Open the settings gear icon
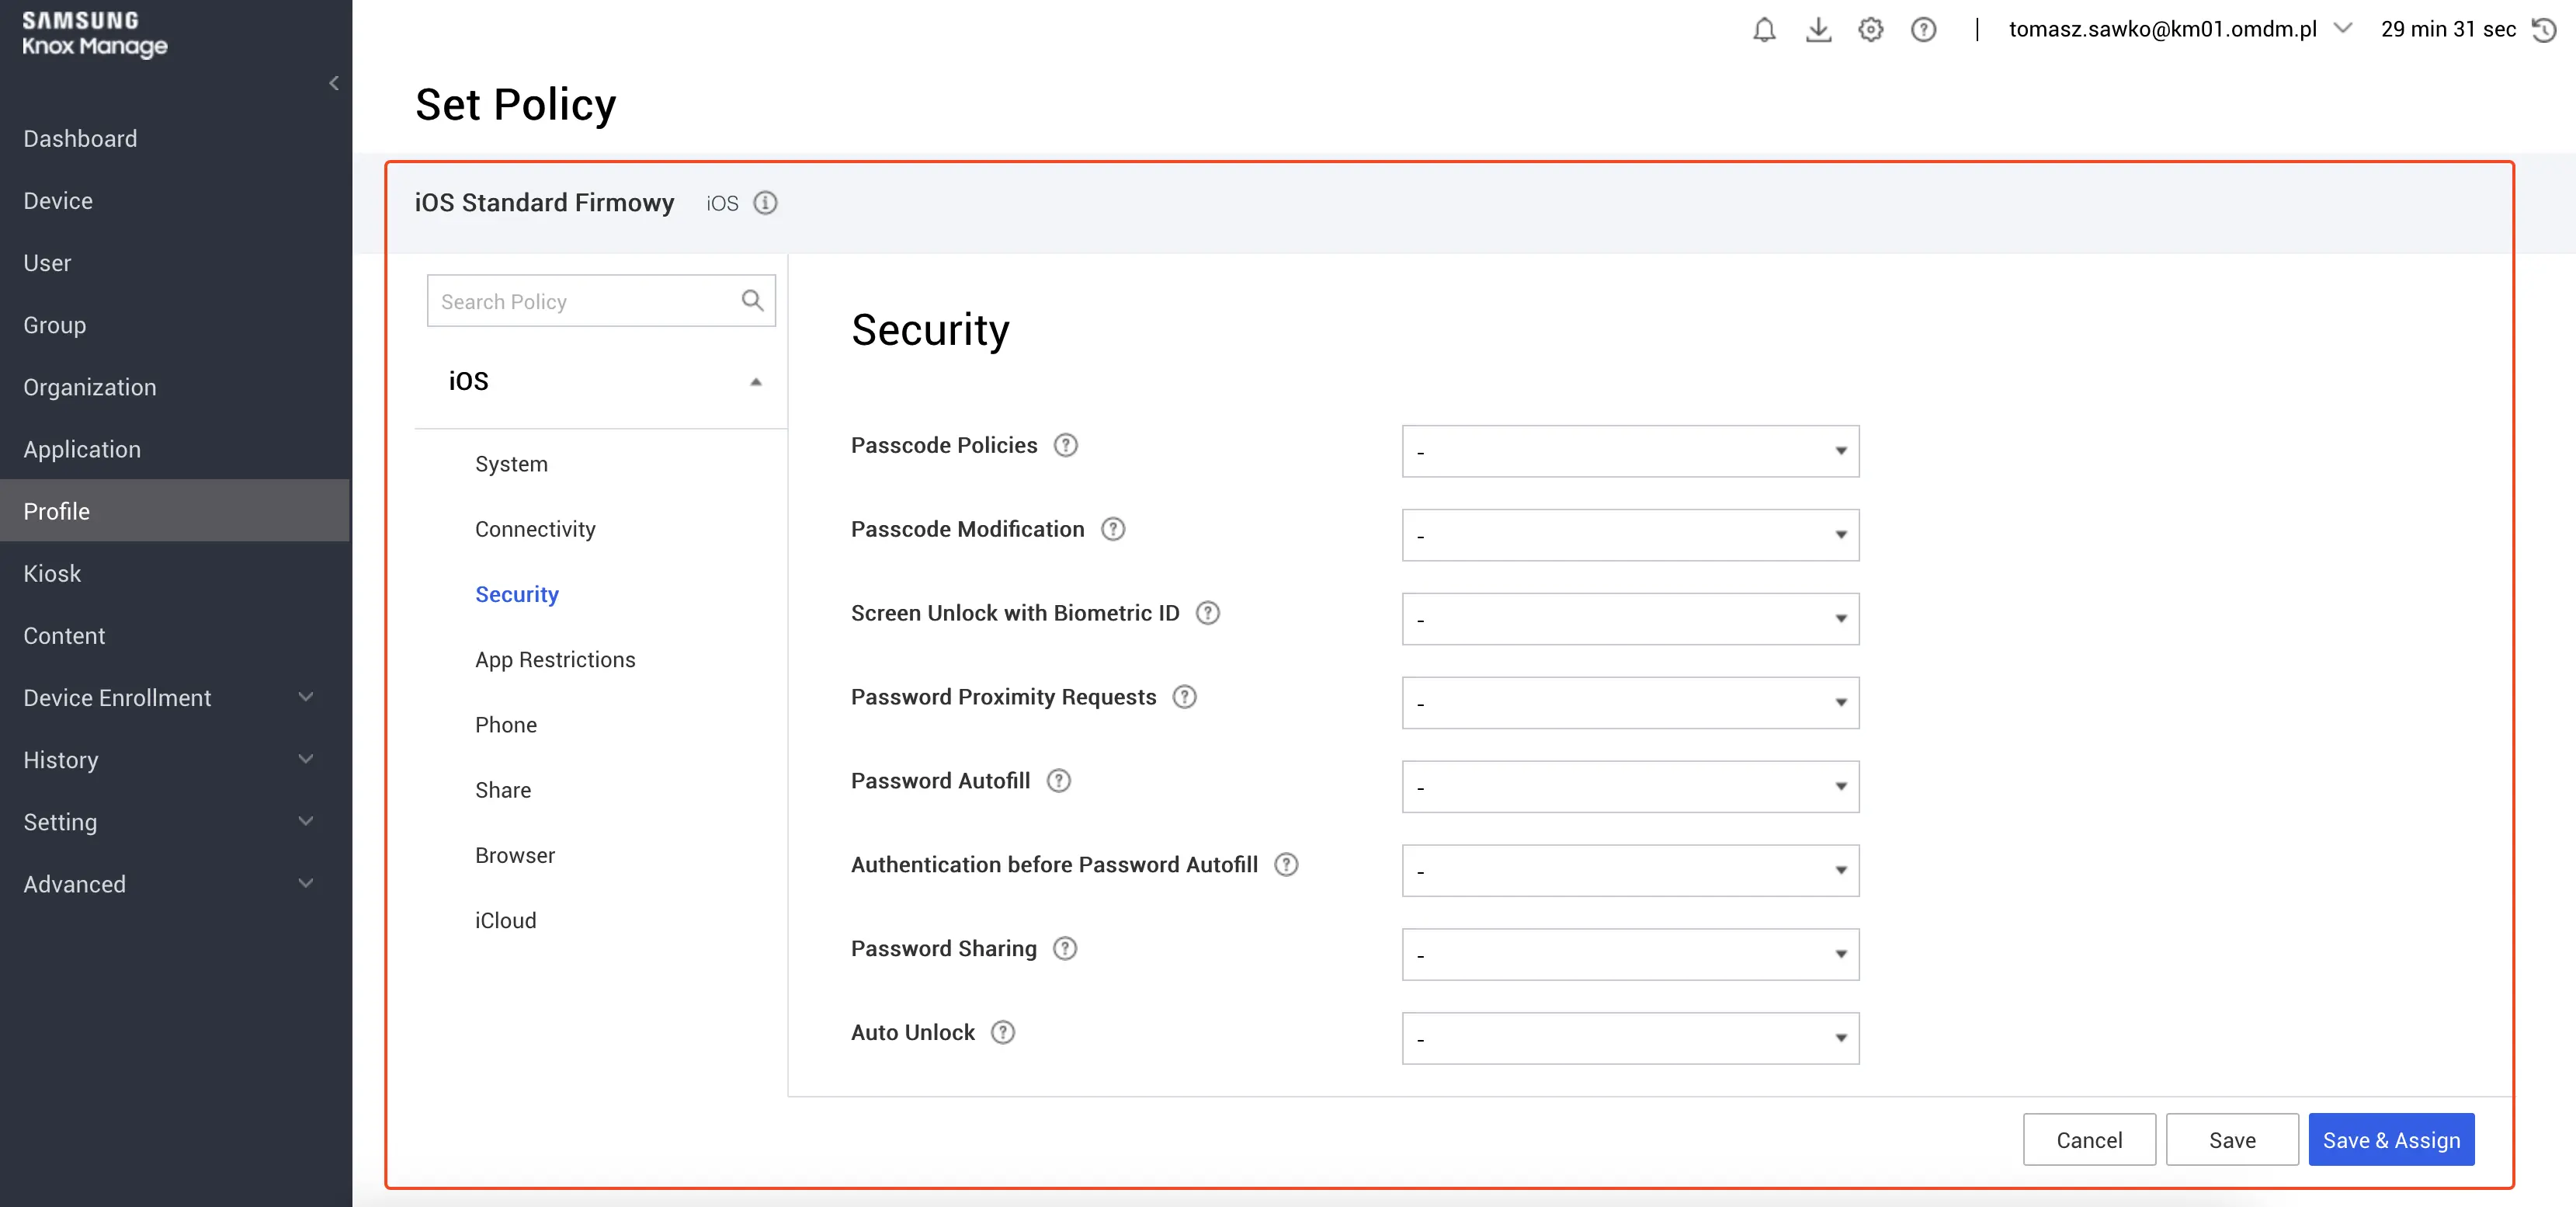Viewport: 2576px width, 1207px height. click(x=1870, y=30)
